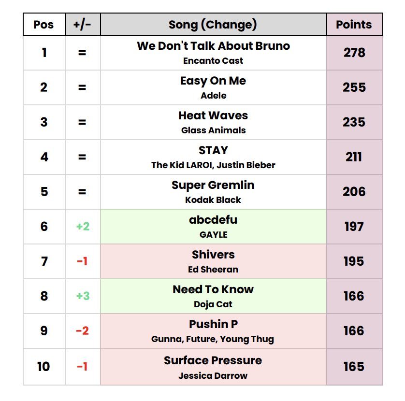The width and height of the screenshot is (405, 401).
Task: Select the "Song (Change)" header cell
Action: [x=213, y=25]
